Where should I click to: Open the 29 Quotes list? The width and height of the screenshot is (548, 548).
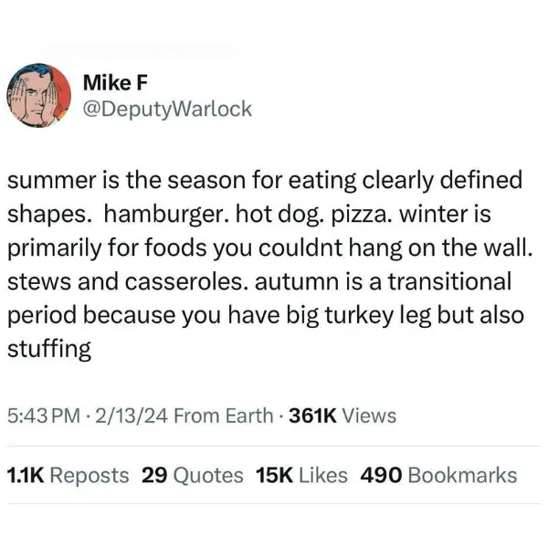[193, 475]
